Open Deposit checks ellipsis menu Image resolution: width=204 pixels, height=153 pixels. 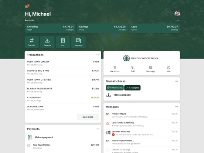click(177, 81)
